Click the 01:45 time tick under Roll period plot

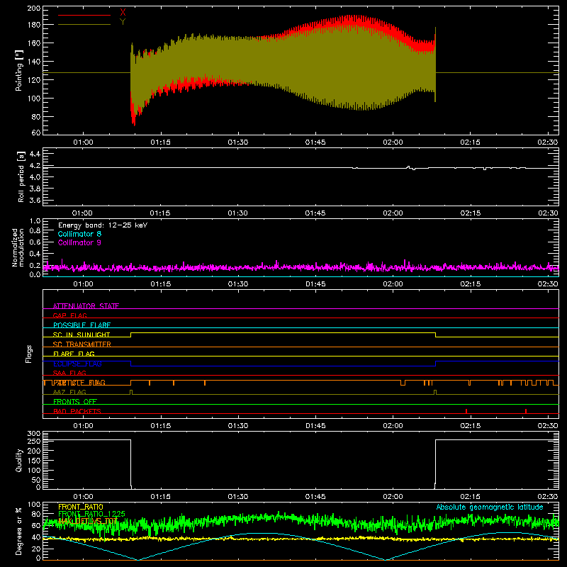(x=315, y=213)
